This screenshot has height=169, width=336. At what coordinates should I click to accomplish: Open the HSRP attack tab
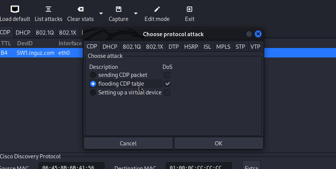(x=191, y=47)
